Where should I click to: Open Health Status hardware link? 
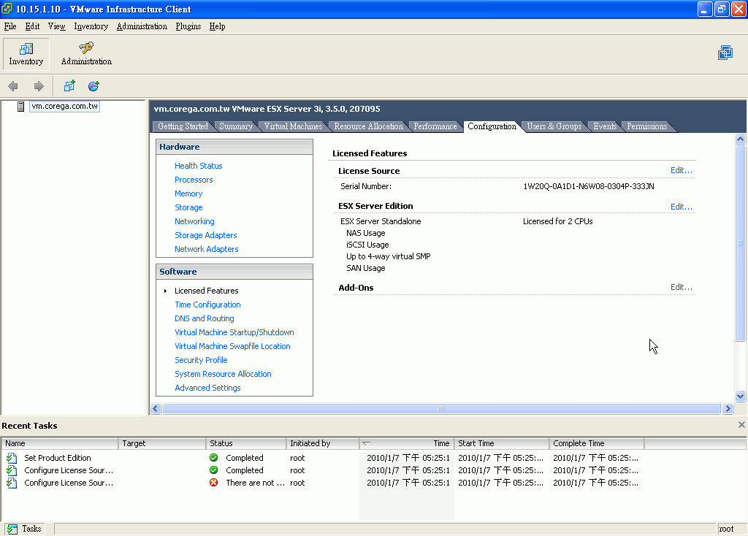pos(199,166)
